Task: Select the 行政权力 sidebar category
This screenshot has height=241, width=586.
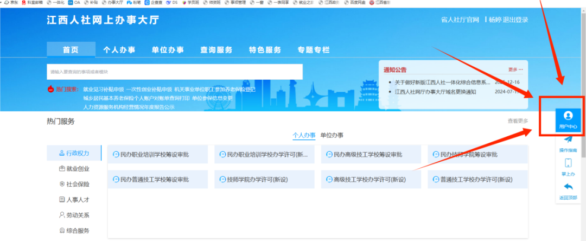Action: click(x=74, y=153)
